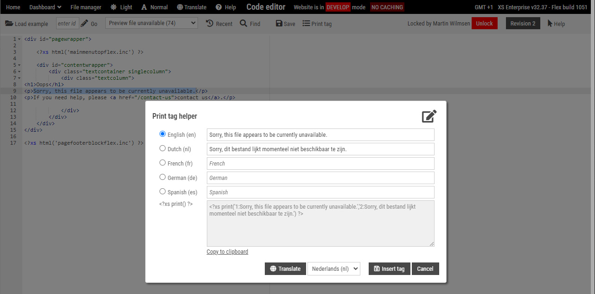Select the Dutch (nl) radio button
This screenshot has height=294, width=595.
(x=162, y=148)
